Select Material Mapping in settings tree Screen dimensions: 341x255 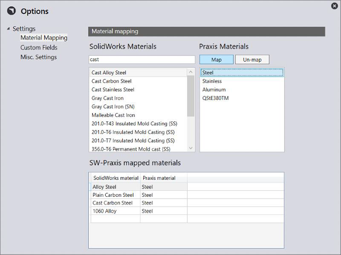(x=44, y=38)
